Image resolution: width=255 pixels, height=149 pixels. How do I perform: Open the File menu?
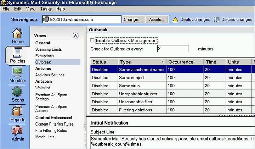coord(6,9)
